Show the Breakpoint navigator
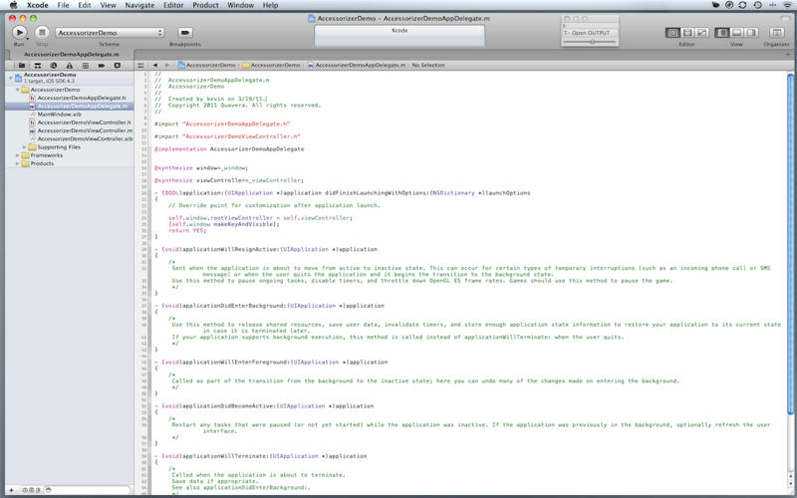This screenshot has width=797, height=498. click(x=102, y=66)
